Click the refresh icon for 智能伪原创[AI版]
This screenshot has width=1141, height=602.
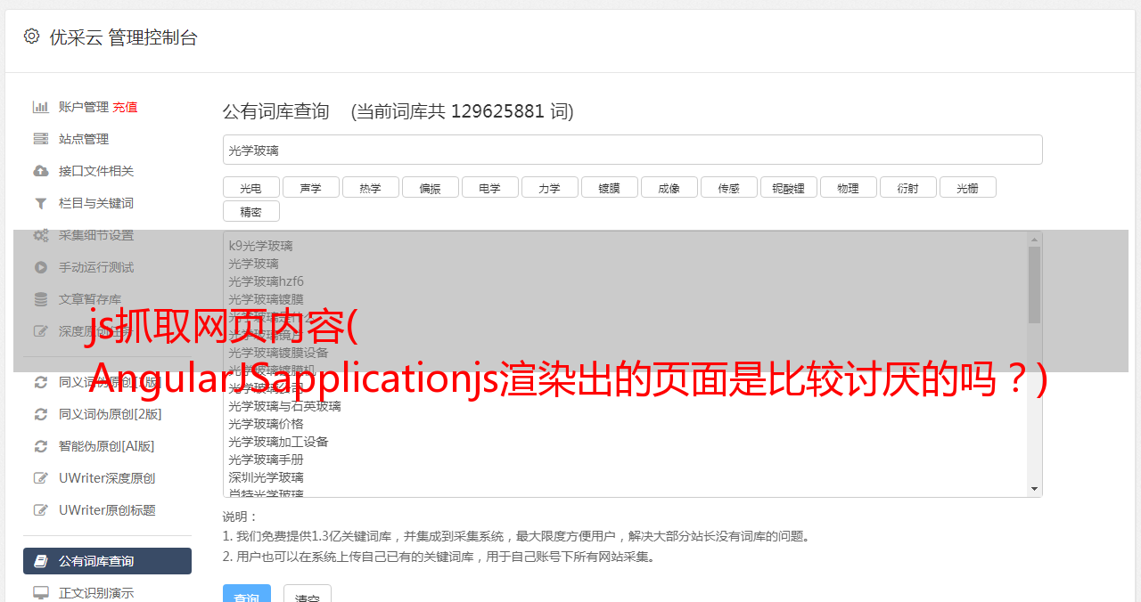(x=41, y=446)
